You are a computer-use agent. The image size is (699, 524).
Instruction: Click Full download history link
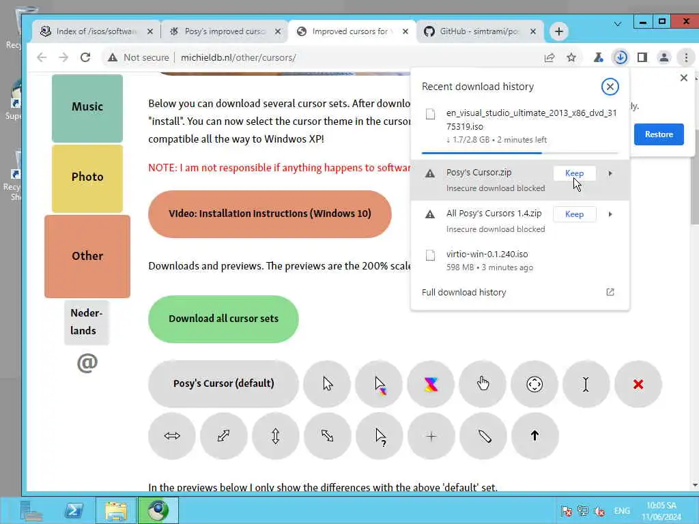pos(463,292)
